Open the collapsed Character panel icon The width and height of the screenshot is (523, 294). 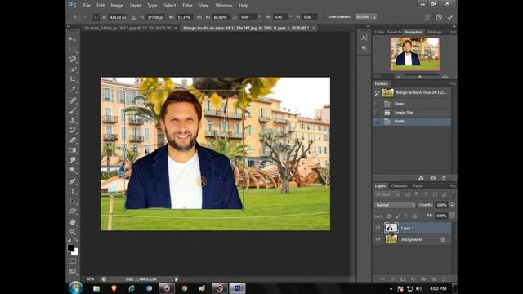[364, 38]
